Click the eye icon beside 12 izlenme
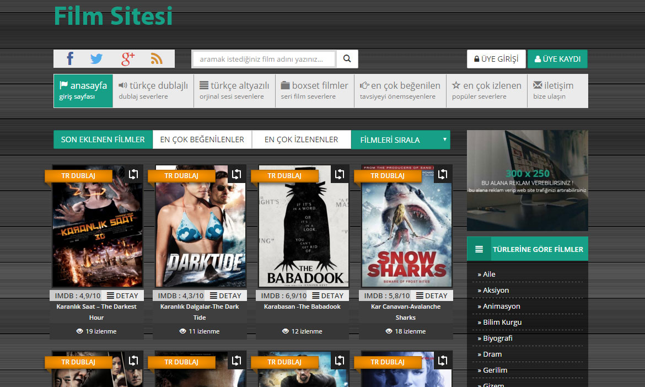This screenshot has height=387, width=645. tap(286, 331)
